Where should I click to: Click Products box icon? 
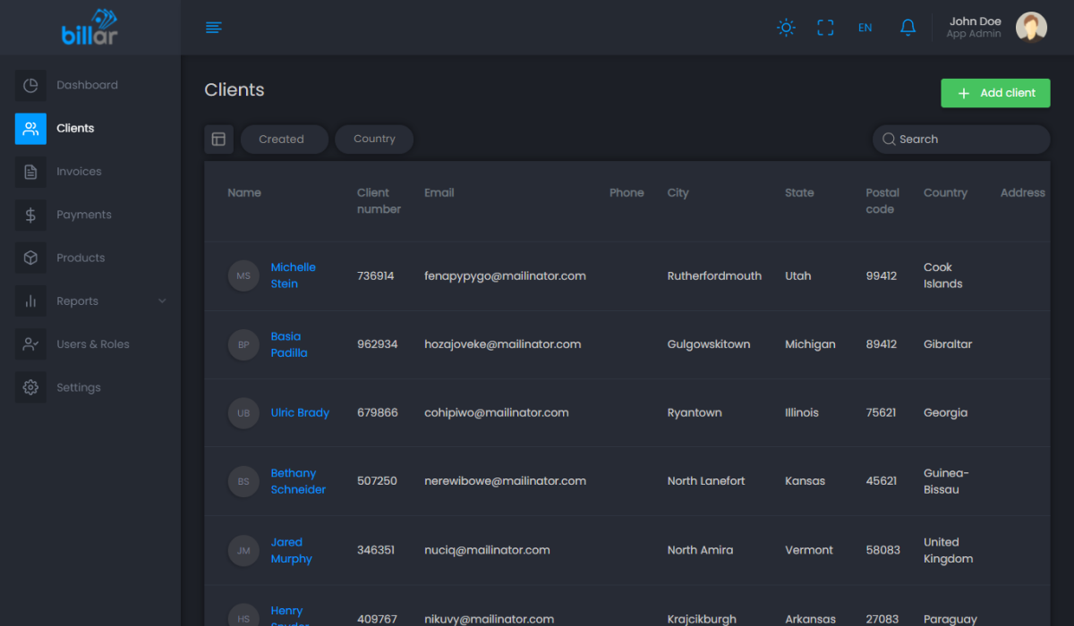point(30,258)
